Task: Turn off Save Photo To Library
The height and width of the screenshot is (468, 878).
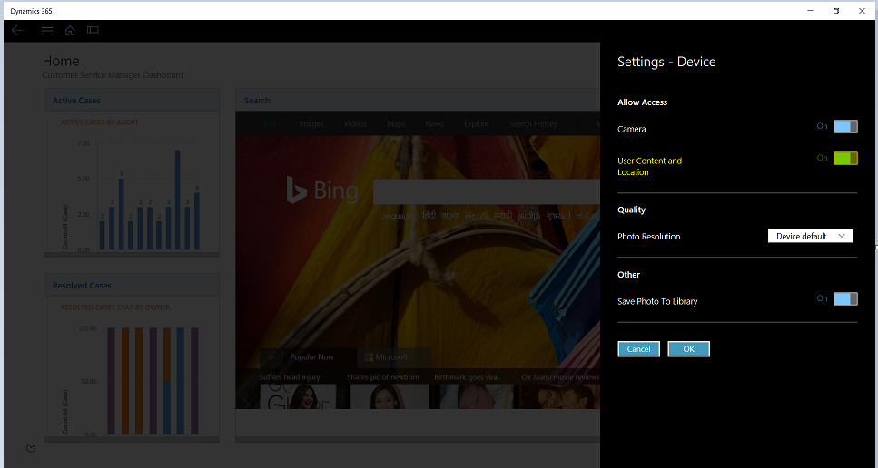Action: (x=844, y=299)
